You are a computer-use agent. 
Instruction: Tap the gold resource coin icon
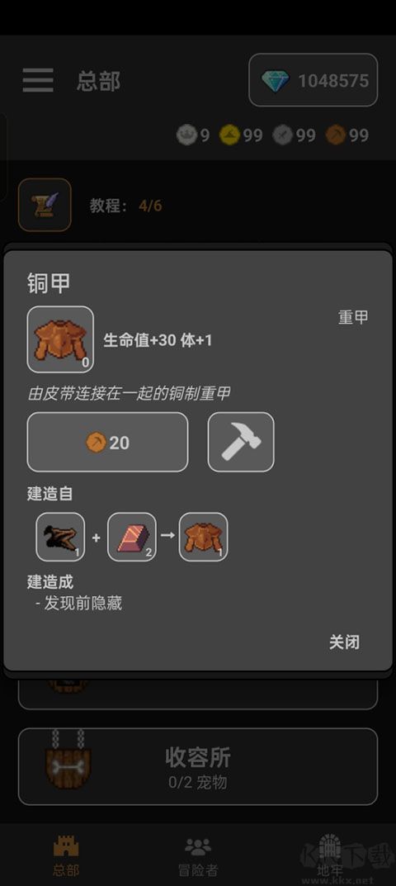point(229,135)
